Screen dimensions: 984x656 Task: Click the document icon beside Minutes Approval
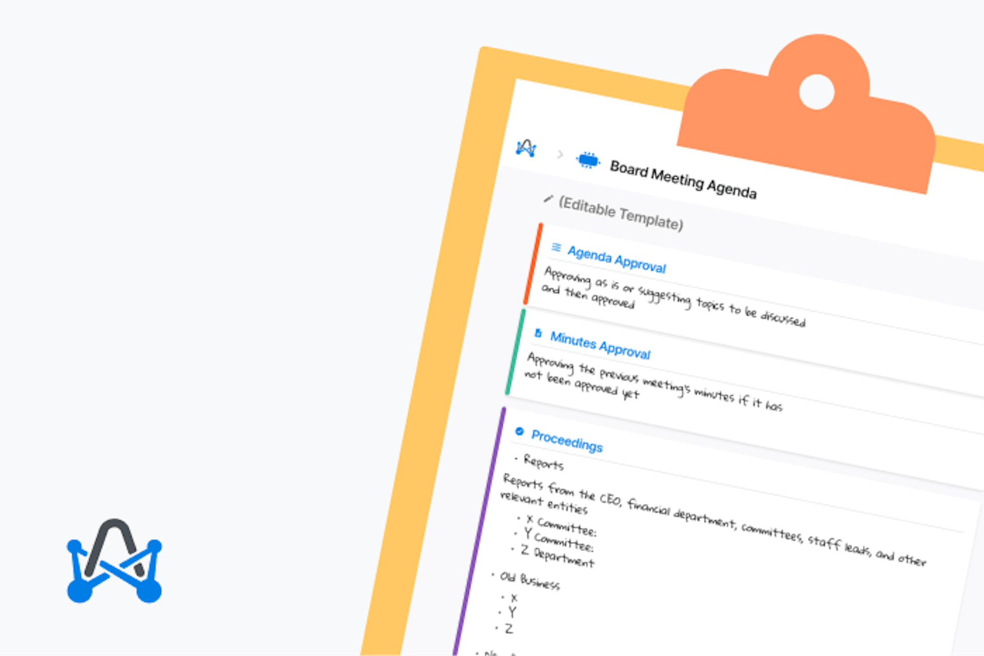coord(538,333)
